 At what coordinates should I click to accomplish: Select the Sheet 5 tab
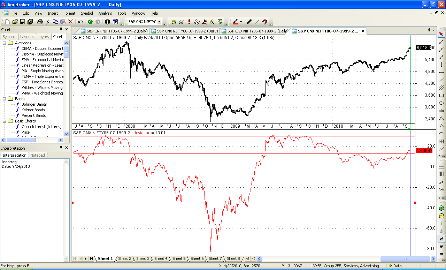point(179,258)
